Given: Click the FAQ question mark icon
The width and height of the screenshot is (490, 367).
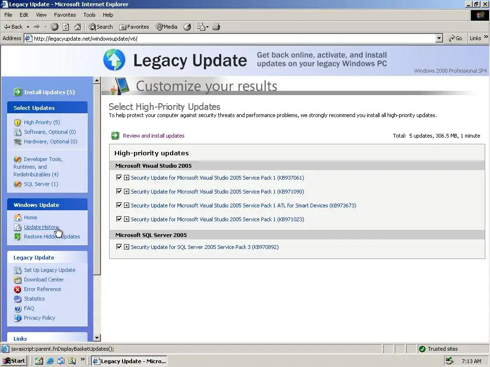Looking at the screenshot, I should (x=18, y=309).
